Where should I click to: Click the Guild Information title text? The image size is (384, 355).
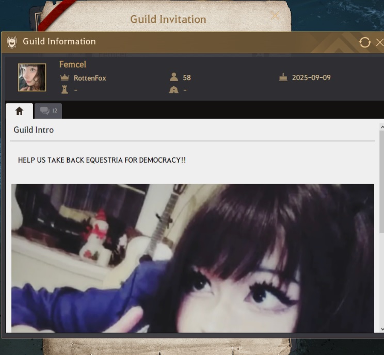pyautogui.click(x=59, y=41)
